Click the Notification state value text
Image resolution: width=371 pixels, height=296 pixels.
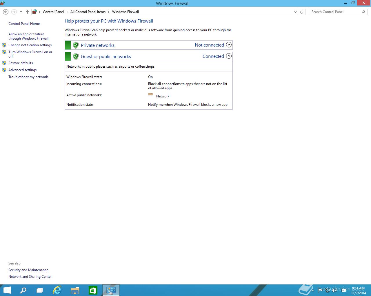pyautogui.click(x=188, y=105)
